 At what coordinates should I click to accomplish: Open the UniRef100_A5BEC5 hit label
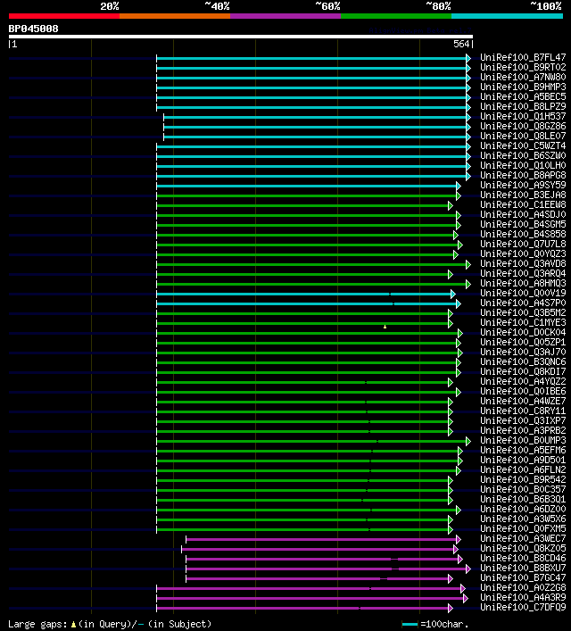coord(523,97)
